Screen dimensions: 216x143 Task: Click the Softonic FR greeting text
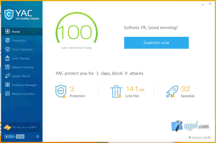tap(151, 28)
